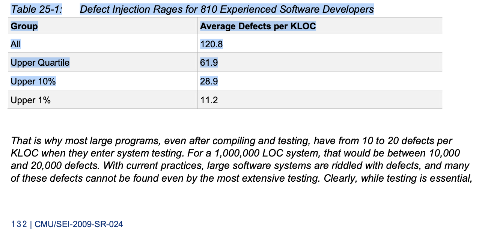Click the value 28.9

209,81
